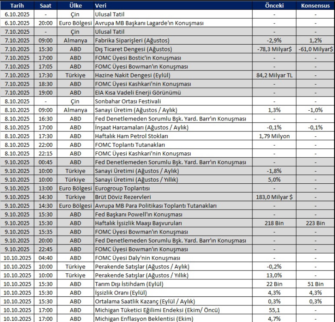
Task: Click the Ülke column header
Action: pos(75,6)
